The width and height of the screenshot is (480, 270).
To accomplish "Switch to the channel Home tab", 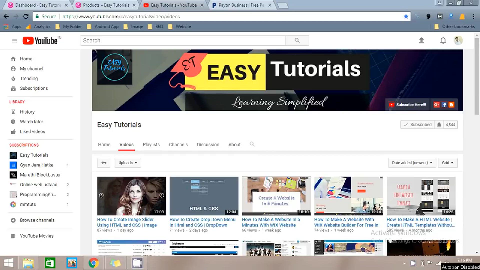I will (x=104, y=144).
